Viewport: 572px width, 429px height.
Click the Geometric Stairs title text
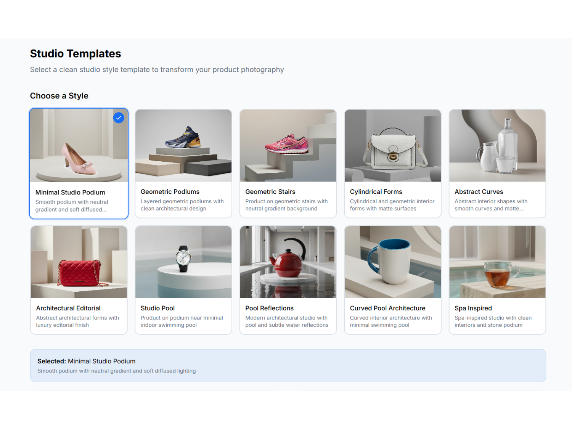pyautogui.click(x=270, y=192)
